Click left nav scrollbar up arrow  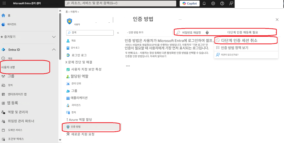point(60,11)
